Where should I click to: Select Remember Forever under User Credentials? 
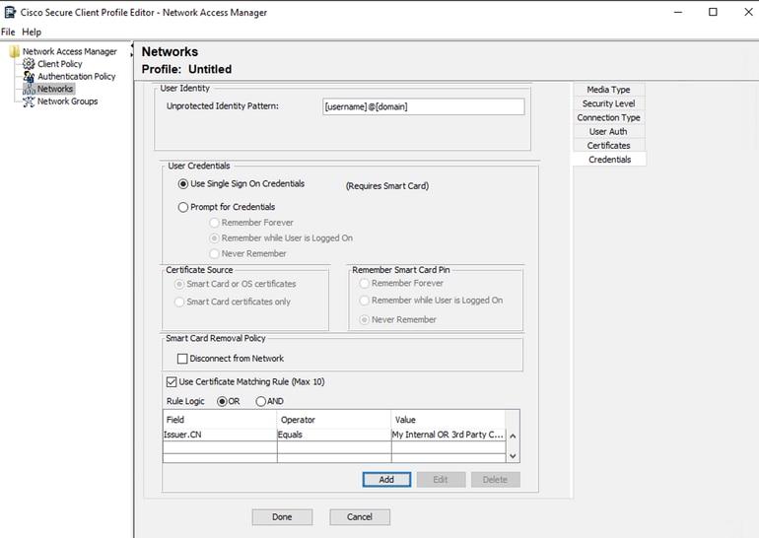[x=215, y=223]
